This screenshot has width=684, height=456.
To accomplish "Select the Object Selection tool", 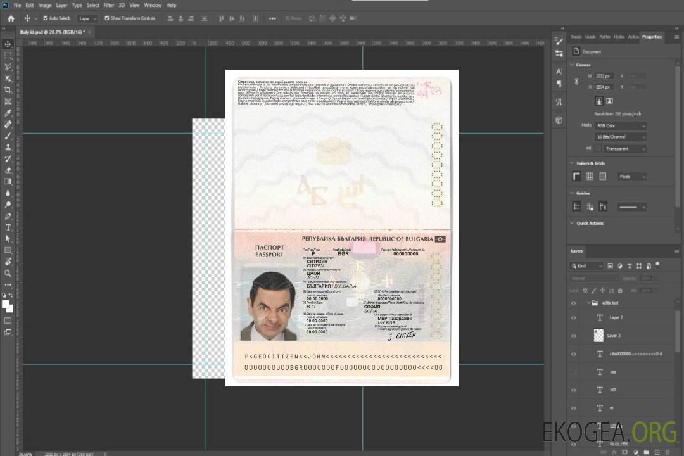I will coord(8,79).
